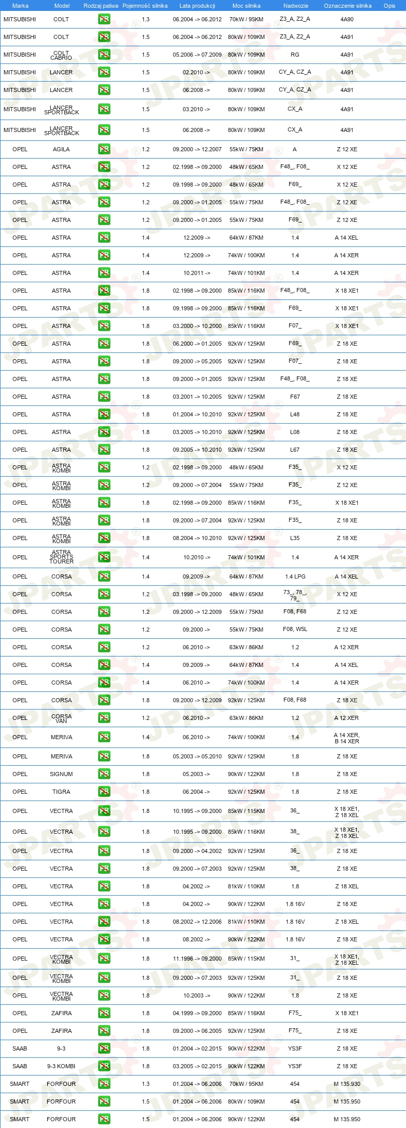This screenshot has width=406, height=1128.
Task: Click the date range 11.1996 -> 09.2000
Action: tap(197, 959)
